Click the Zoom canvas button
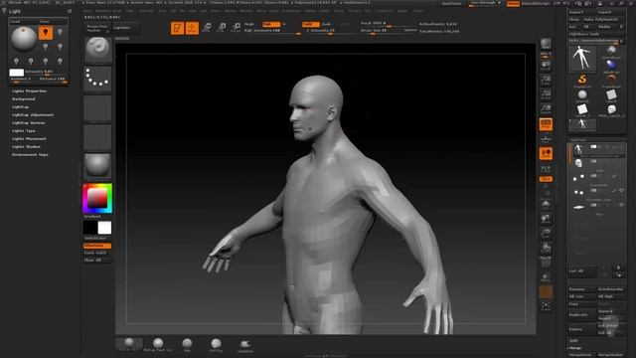636x358 pixels. pyautogui.click(x=546, y=81)
